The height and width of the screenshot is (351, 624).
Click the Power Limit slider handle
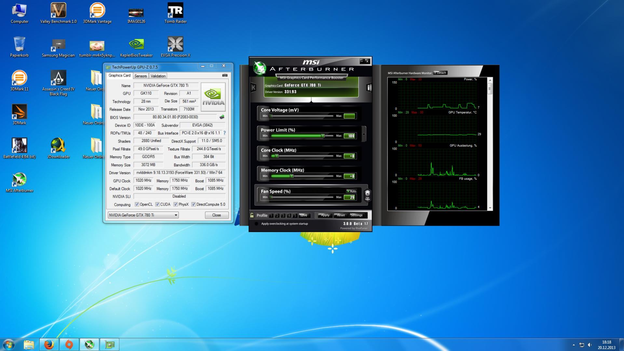[323, 136]
